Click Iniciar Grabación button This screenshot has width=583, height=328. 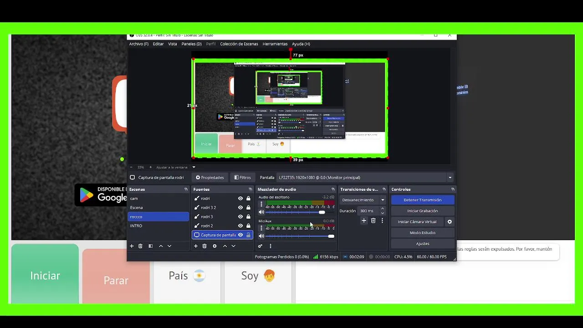click(422, 211)
